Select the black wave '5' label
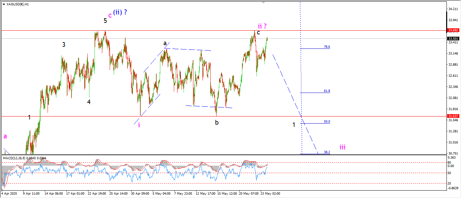This screenshot has height=198, width=461. [x=105, y=21]
